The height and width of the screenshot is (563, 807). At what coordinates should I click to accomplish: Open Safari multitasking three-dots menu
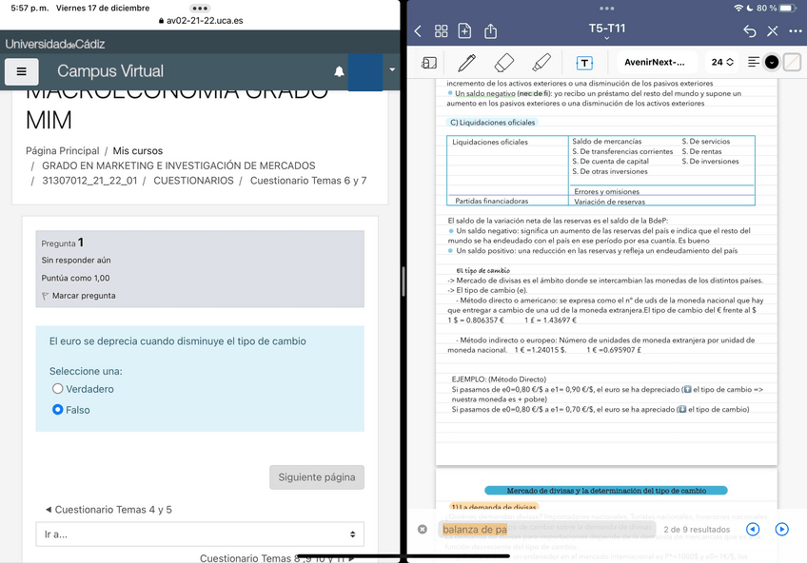click(x=199, y=9)
